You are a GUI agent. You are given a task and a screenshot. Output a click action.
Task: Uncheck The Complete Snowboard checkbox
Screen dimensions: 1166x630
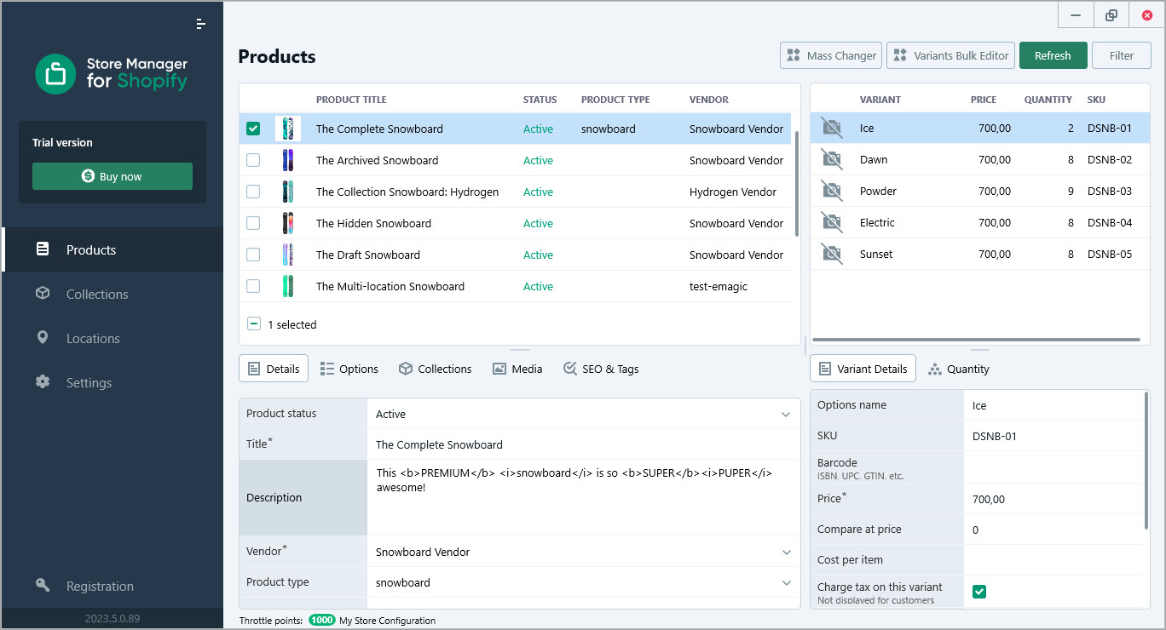[253, 129]
